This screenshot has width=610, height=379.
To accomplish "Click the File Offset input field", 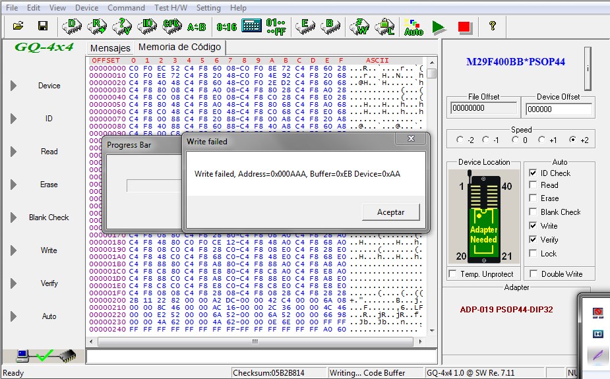I will pyautogui.click(x=483, y=109).
